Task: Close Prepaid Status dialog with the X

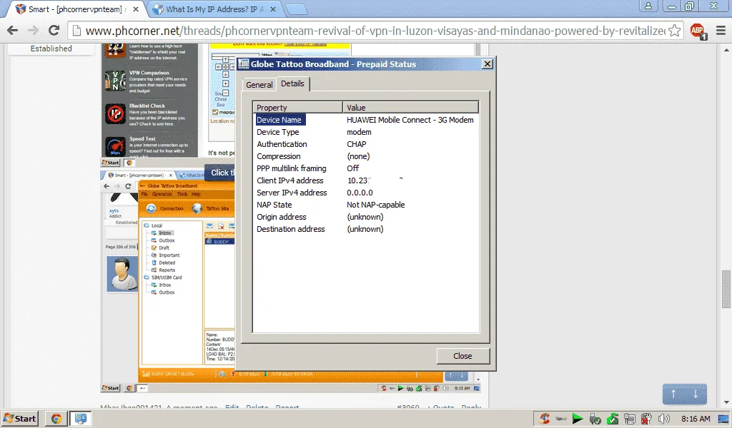Action: point(487,63)
